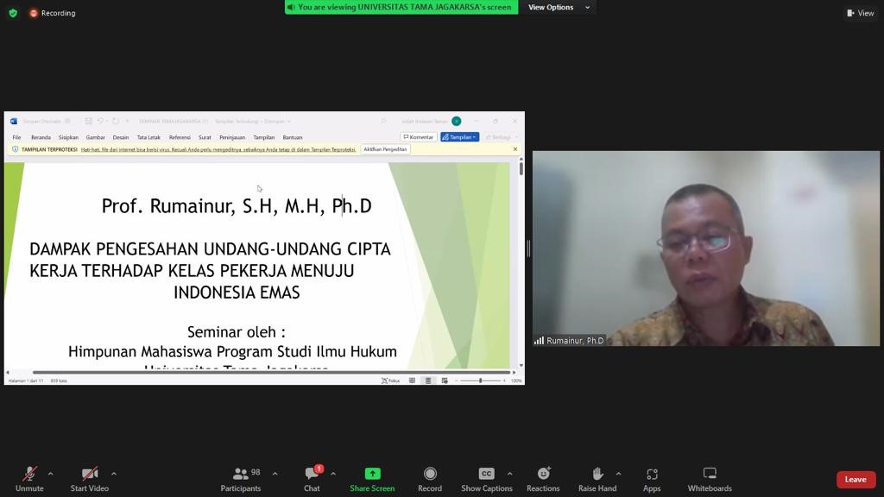Open the Chat panel
Viewport: 884px width, 497px height.
(312, 474)
